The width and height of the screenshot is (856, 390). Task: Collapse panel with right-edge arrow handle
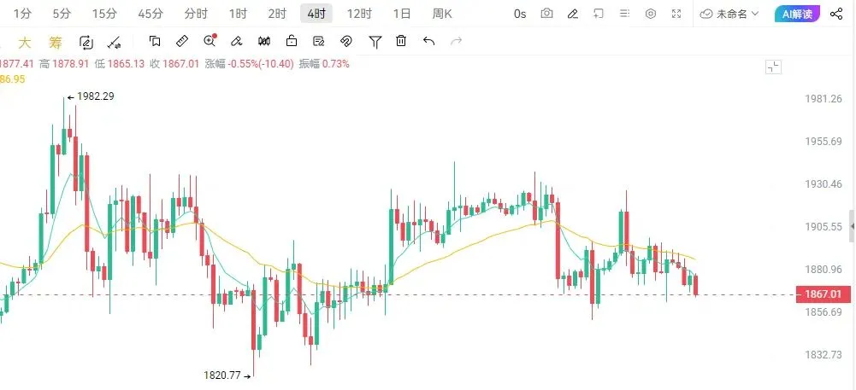(853, 226)
